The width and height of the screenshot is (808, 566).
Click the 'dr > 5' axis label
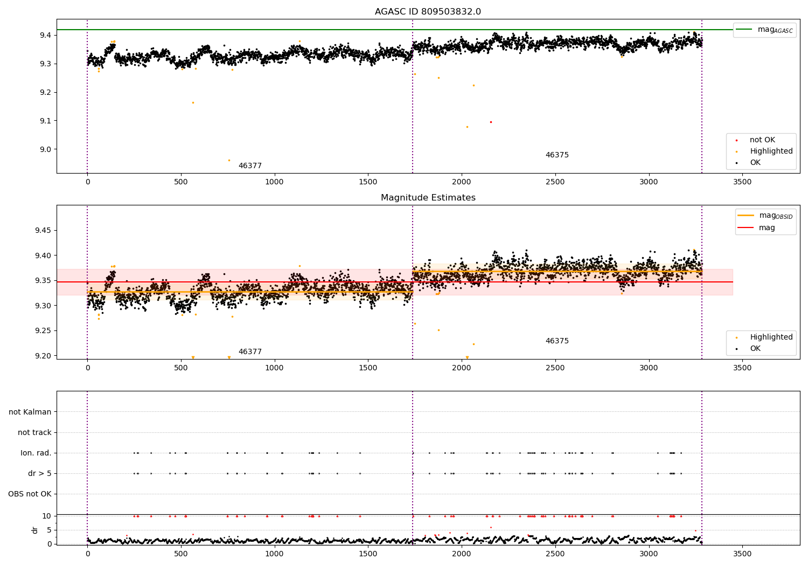pyautogui.click(x=40, y=474)
